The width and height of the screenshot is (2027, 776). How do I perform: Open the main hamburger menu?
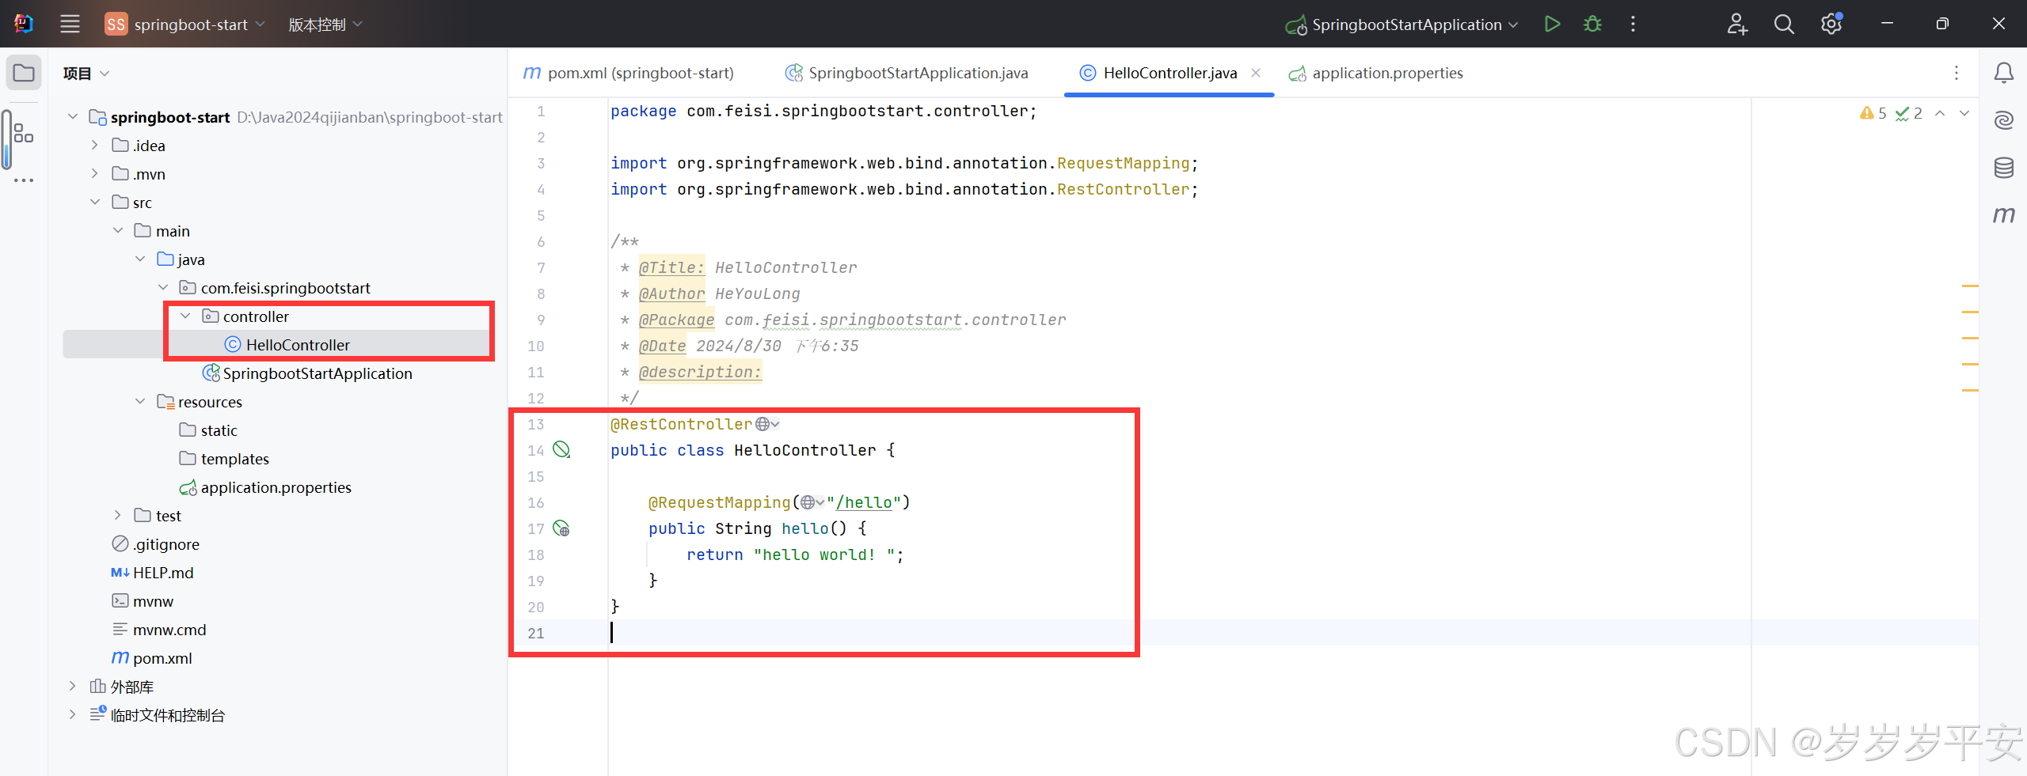click(70, 25)
